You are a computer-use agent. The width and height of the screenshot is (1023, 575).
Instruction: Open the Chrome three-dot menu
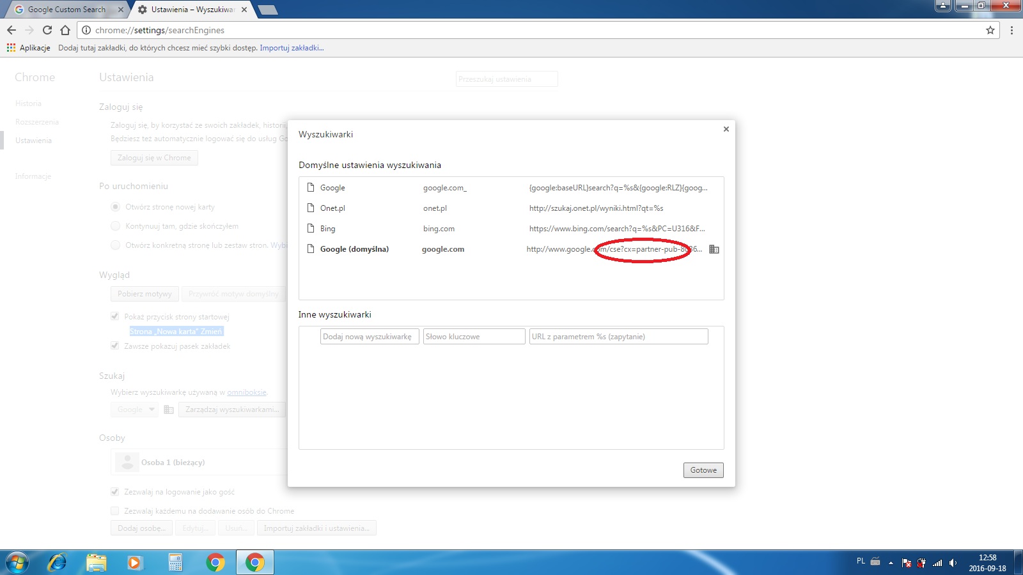(x=1011, y=30)
